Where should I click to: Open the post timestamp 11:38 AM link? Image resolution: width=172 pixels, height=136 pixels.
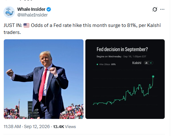12,126
